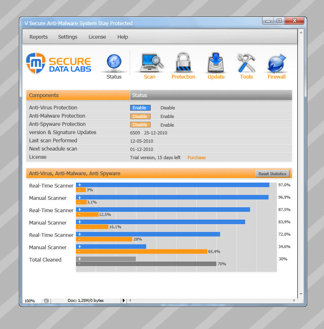Open the Help menu
The height and width of the screenshot is (329, 324).
(x=123, y=37)
